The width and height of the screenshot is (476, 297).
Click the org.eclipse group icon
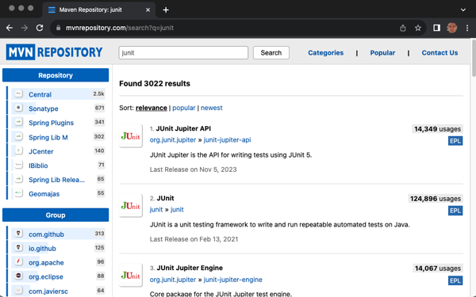(19, 276)
